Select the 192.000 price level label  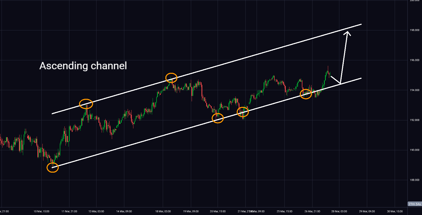pos(414,120)
